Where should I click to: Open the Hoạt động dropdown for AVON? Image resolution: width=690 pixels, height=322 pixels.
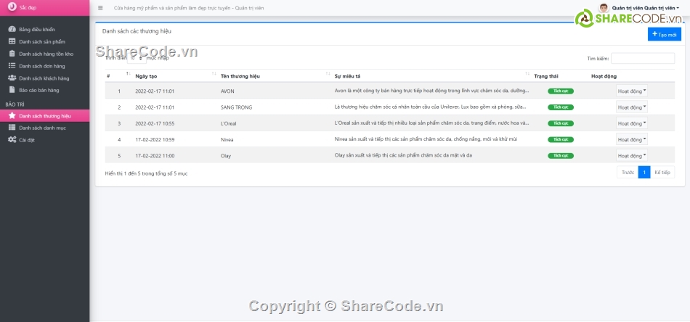point(631,91)
